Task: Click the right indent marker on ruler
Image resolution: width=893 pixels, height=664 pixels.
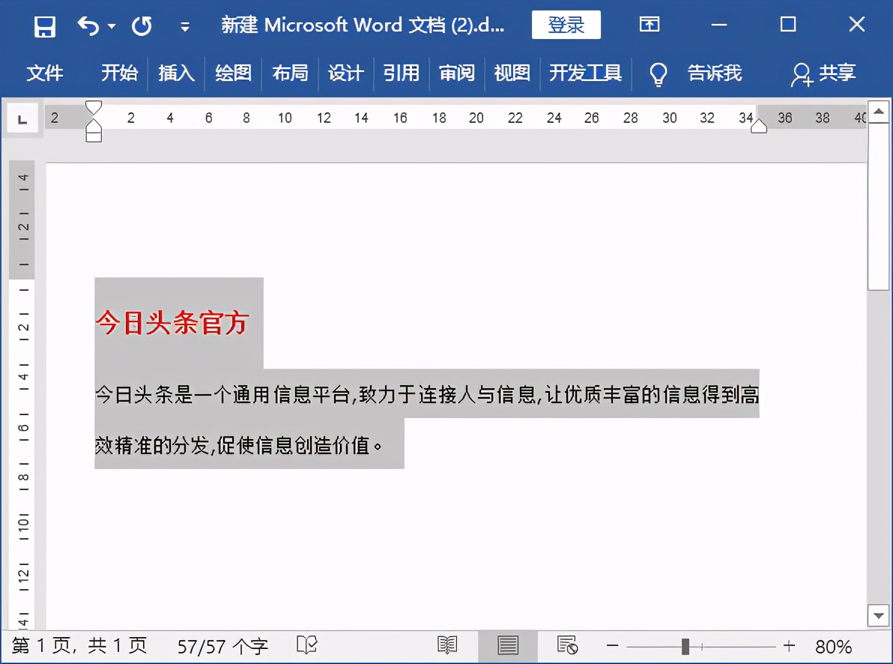Action: click(759, 127)
